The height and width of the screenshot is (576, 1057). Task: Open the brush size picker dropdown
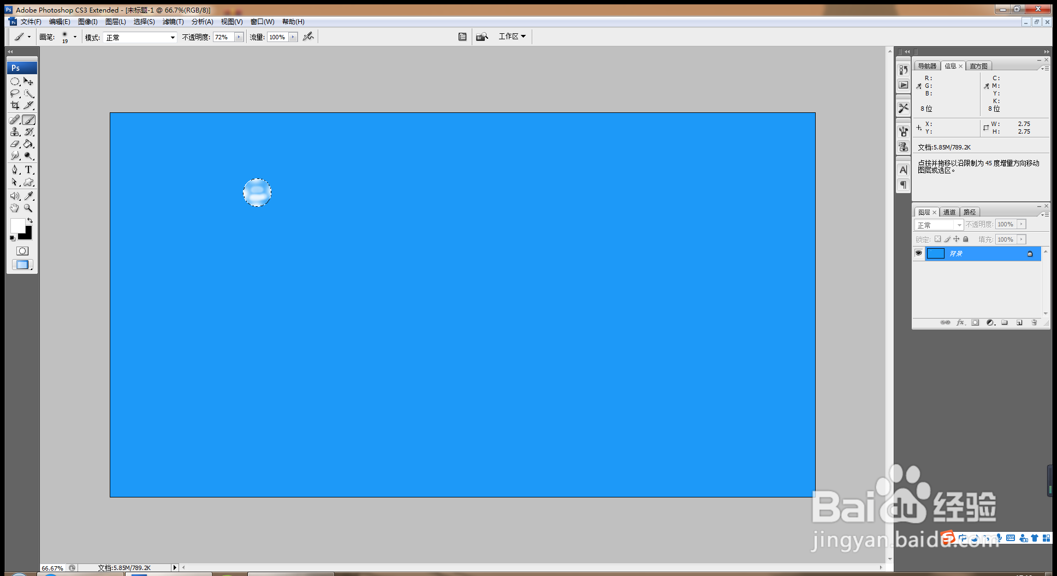click(x=75, y=37)
